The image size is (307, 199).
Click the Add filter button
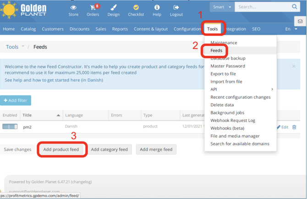[16, 100]
